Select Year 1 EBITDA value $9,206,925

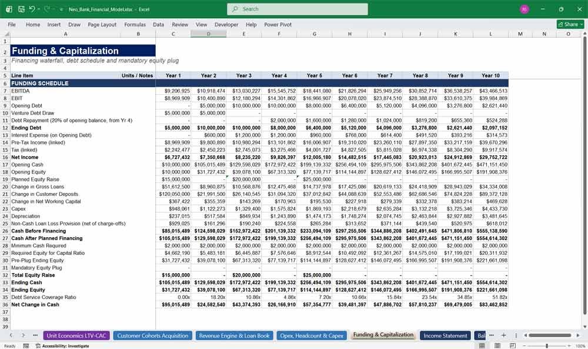tap(173, 91)
